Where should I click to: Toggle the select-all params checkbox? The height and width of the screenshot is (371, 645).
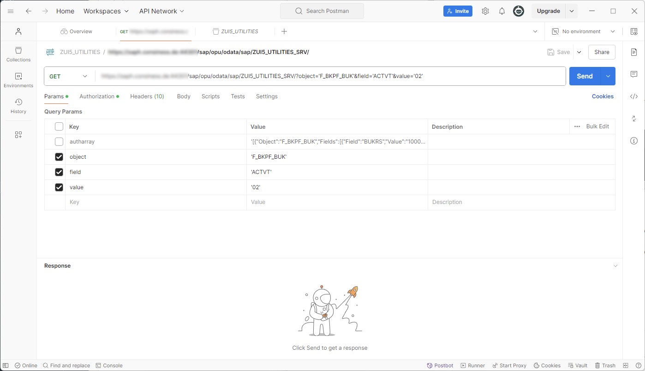tap(59, 126)
